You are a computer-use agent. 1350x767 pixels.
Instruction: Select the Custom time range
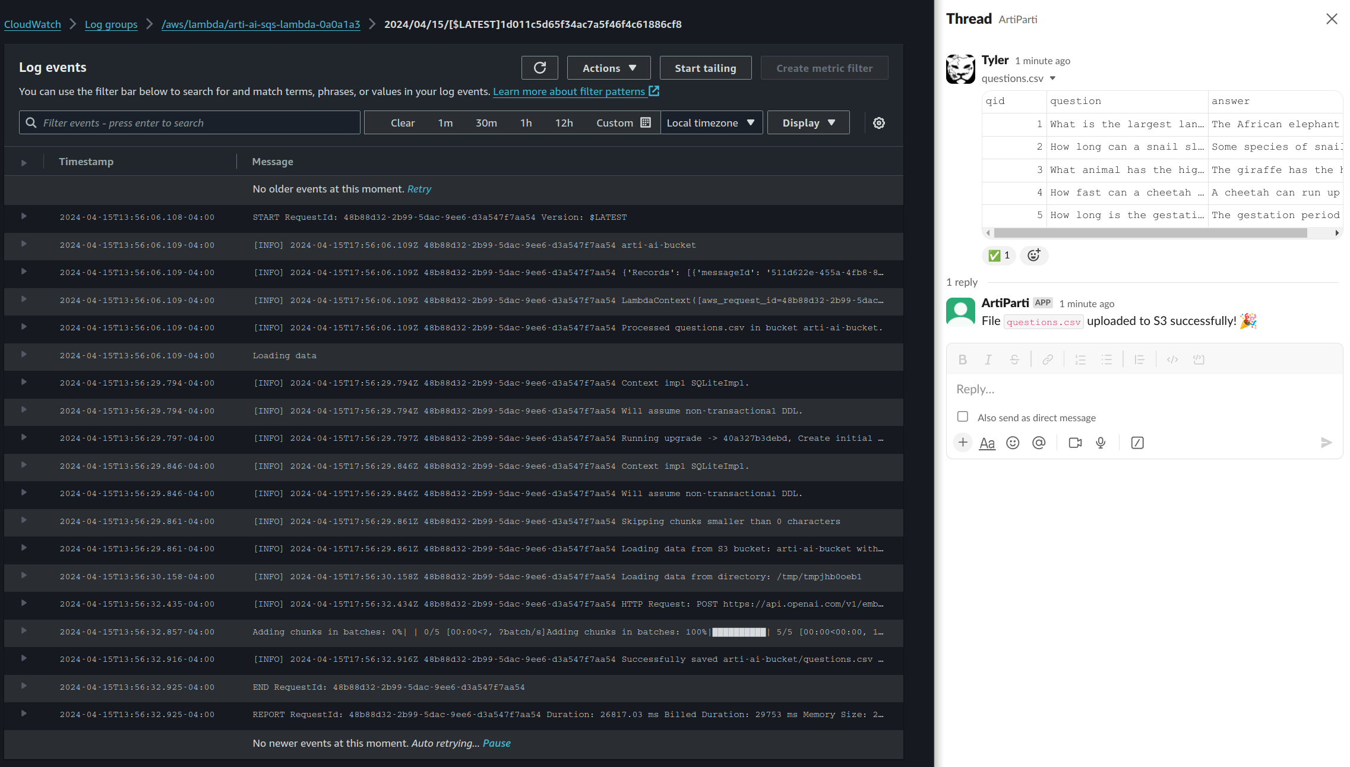pyautogui.click(x=623, y=122)
